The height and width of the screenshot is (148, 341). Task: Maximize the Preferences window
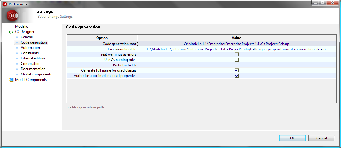[323, 3]
